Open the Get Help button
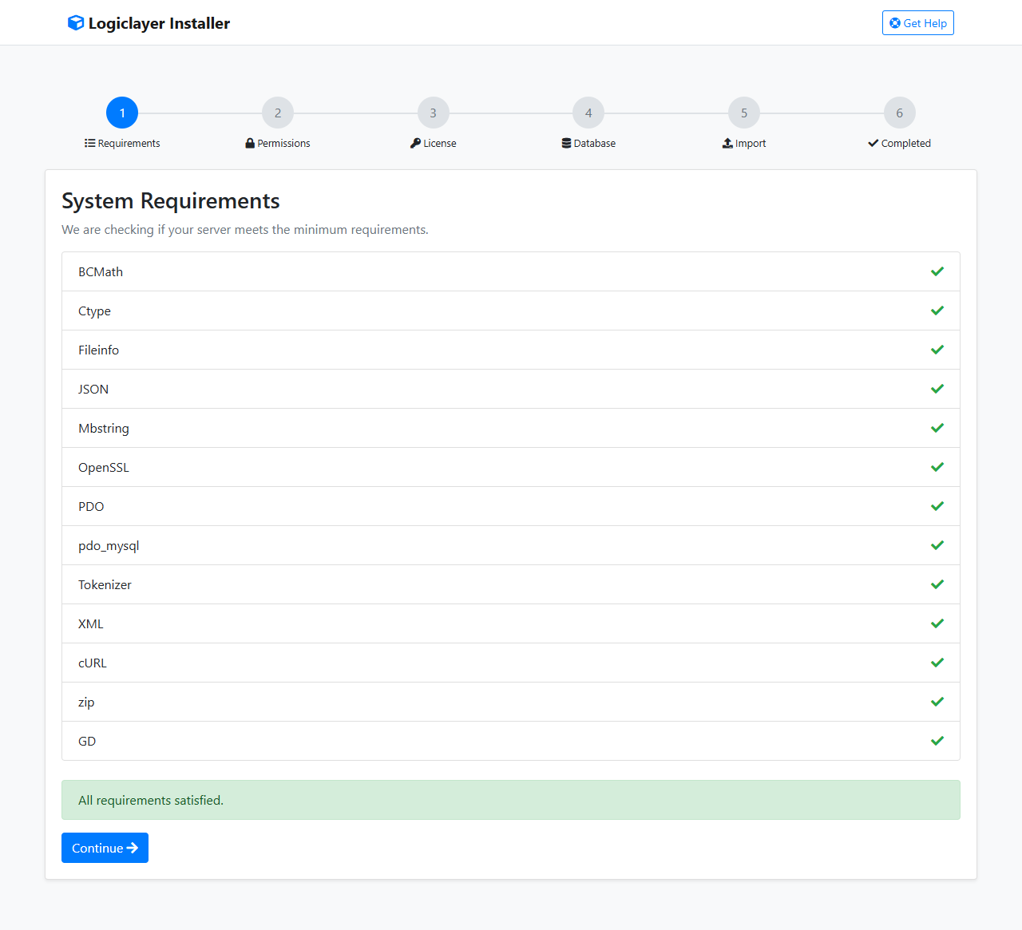The image size is (1022, 930). [918, 23]
